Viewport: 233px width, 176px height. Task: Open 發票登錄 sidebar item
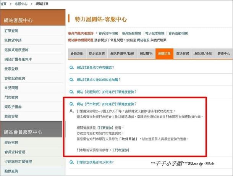pos(11,69)
